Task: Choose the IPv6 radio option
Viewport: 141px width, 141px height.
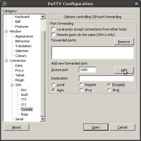Action: click(x=109, y=90)
